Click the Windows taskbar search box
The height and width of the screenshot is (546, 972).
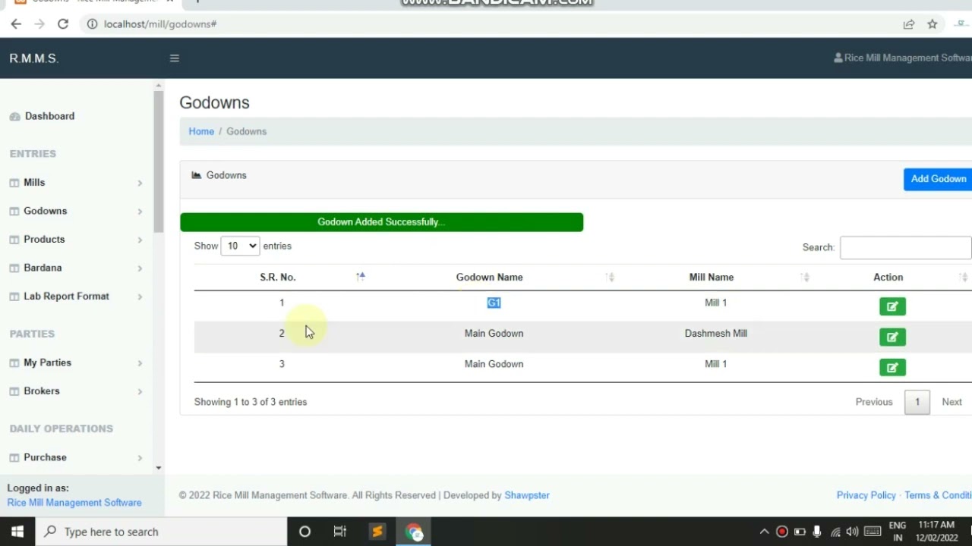161,532
